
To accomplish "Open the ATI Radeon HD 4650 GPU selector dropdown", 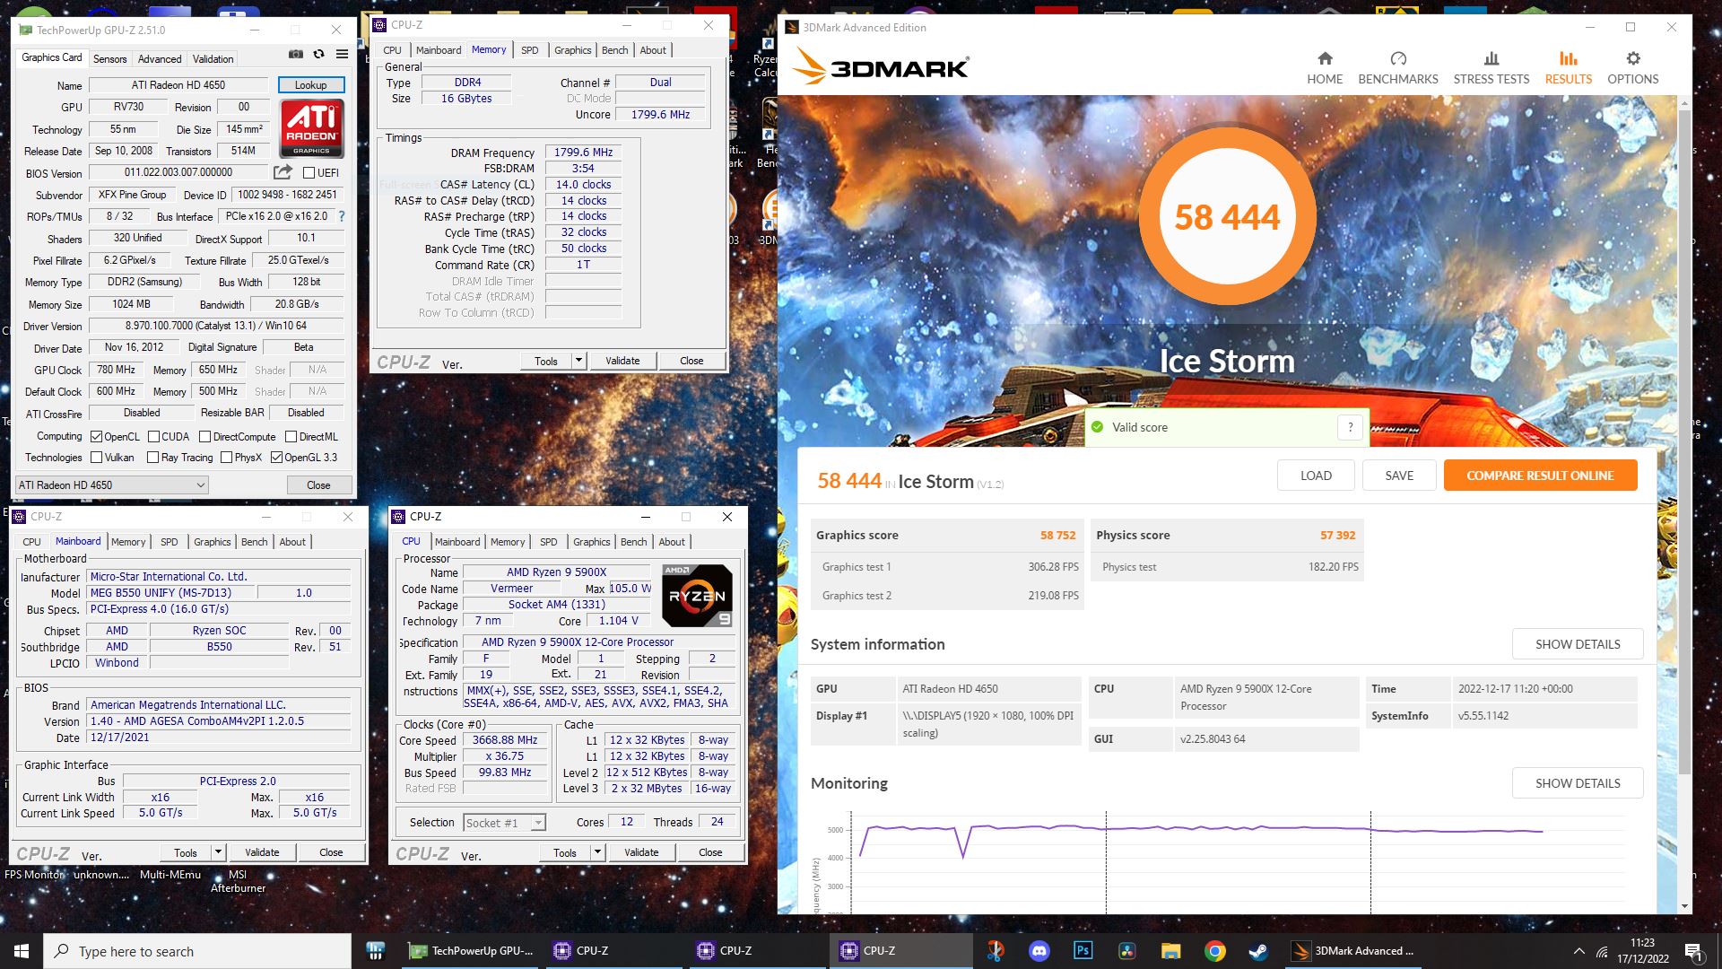I will 112,484.
